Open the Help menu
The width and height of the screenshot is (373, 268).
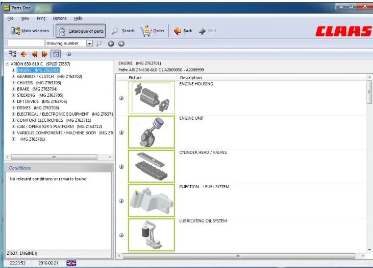coord(78,18)
